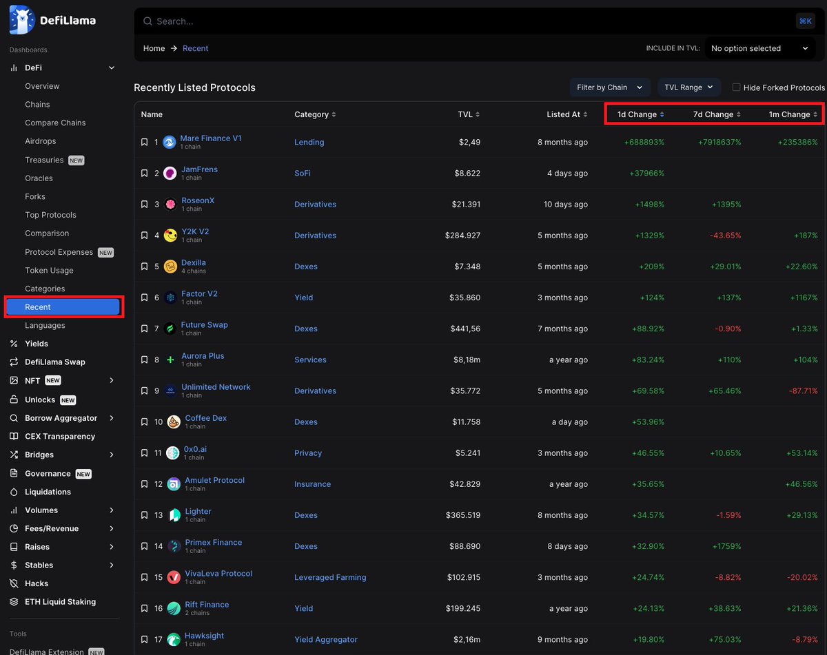827x655 pixels.
Task: Click the Stables dollar sign icon
Action: point(14,565)
